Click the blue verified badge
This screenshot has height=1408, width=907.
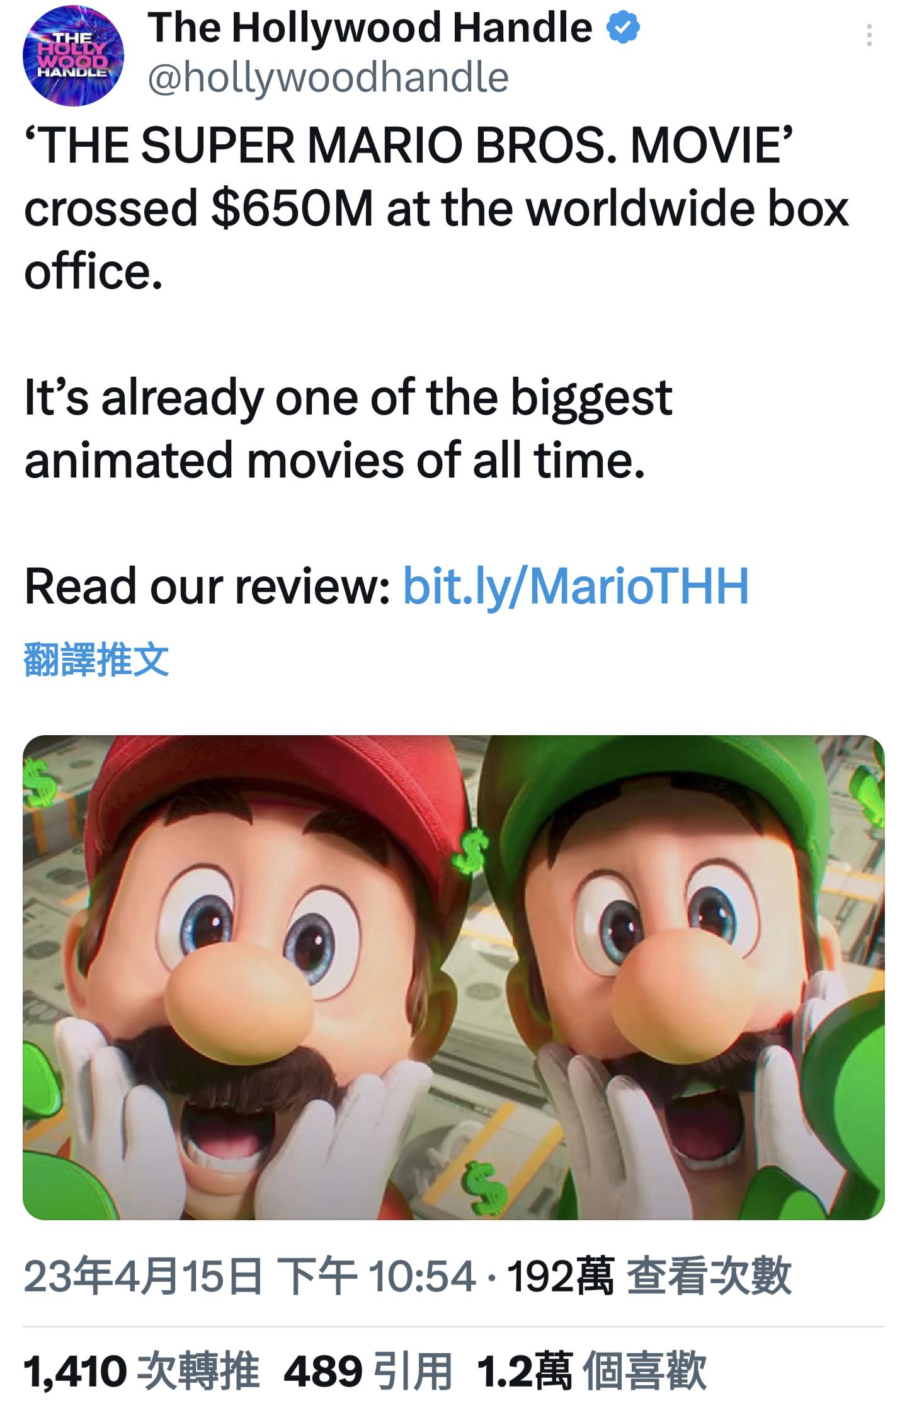tap(623, 28)
